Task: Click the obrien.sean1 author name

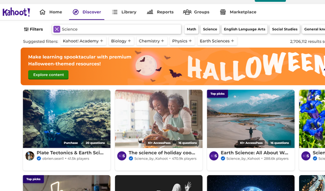Action: tap(53, 158)
